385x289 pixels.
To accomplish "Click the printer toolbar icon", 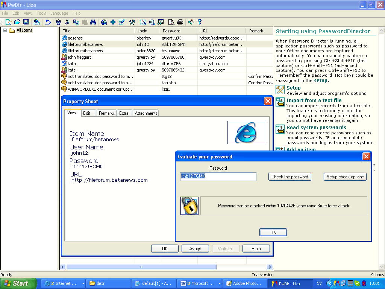I will click(180, 22).
